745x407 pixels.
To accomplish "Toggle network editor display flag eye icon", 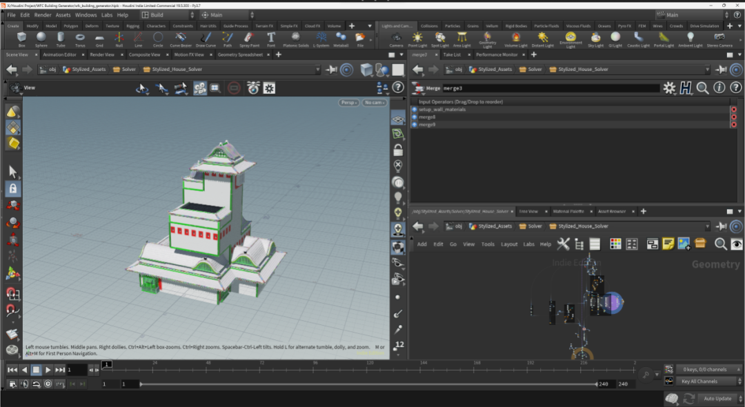I will coord(737,244).
